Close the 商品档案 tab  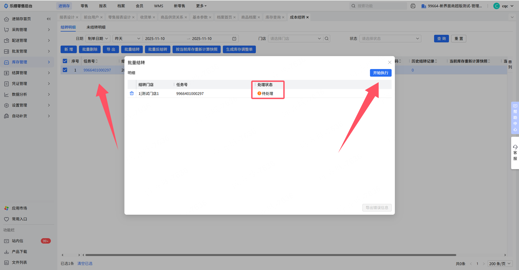[x=259, y=17]
